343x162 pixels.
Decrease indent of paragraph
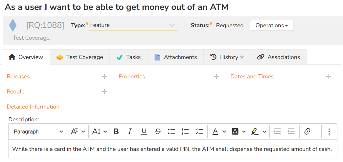tap(291, 132)
